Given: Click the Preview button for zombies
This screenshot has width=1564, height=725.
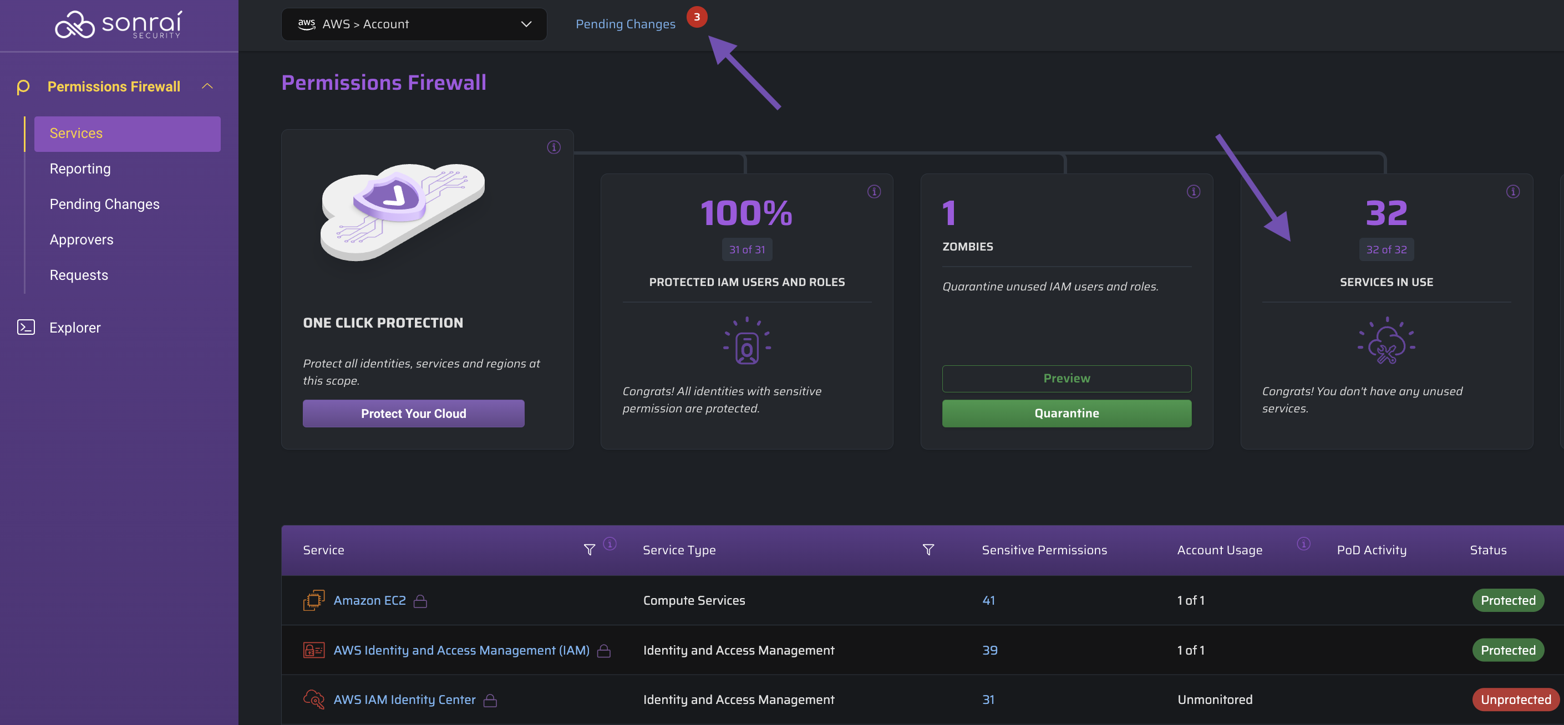Looking at the screenshot, I should (1066, 378).
